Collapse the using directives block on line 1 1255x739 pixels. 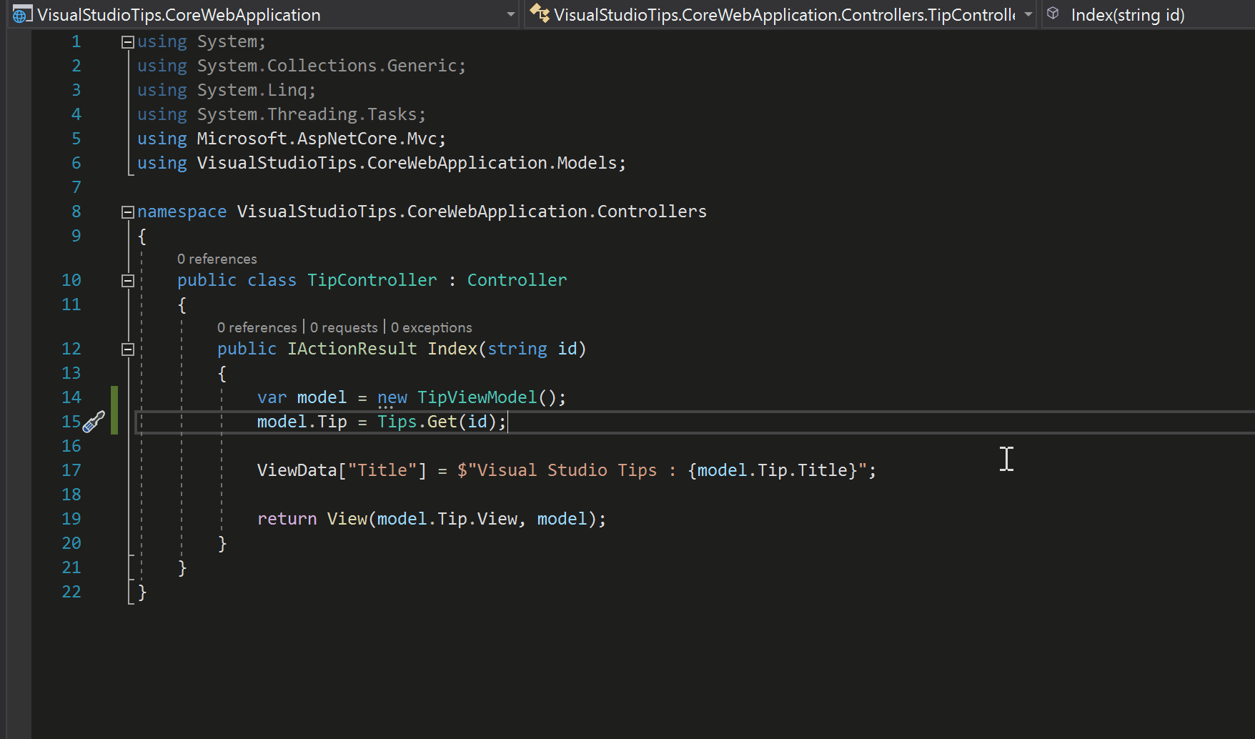(127, 41)
